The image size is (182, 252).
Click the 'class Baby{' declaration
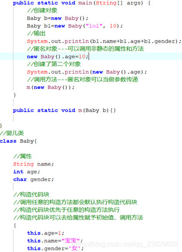pyautogui.click(x=18, y=141)
